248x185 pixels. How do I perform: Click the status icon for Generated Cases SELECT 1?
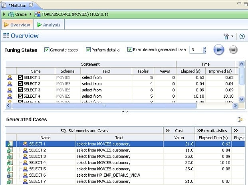(x=10, y=144)
